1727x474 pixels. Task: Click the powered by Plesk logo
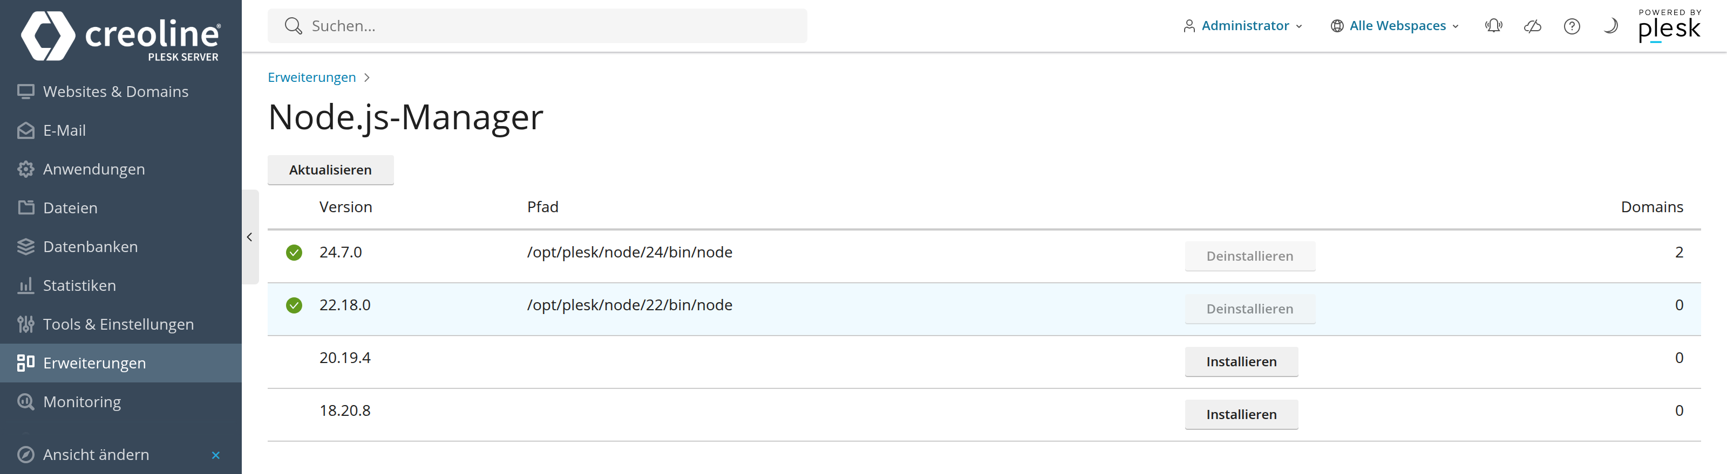[x=1669, y=26]
